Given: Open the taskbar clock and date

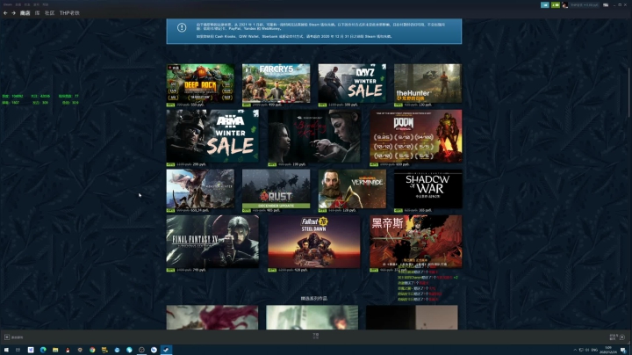Looking at the screenshot, I should 610,350.
